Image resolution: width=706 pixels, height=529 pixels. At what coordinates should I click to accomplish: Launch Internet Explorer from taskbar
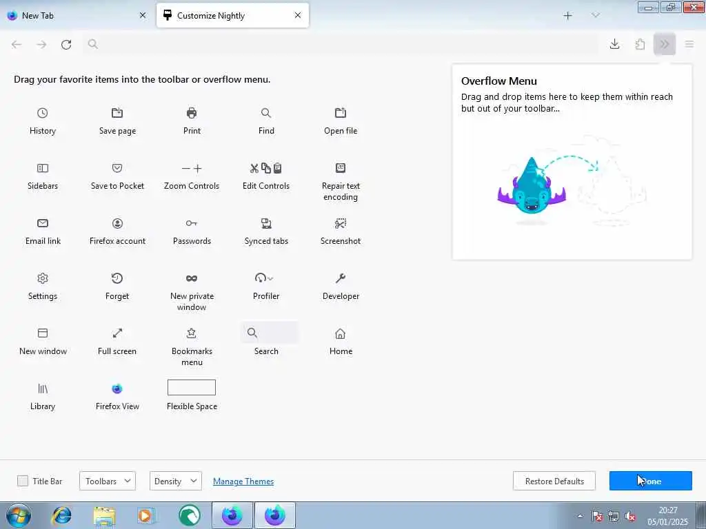coord(61,515)
